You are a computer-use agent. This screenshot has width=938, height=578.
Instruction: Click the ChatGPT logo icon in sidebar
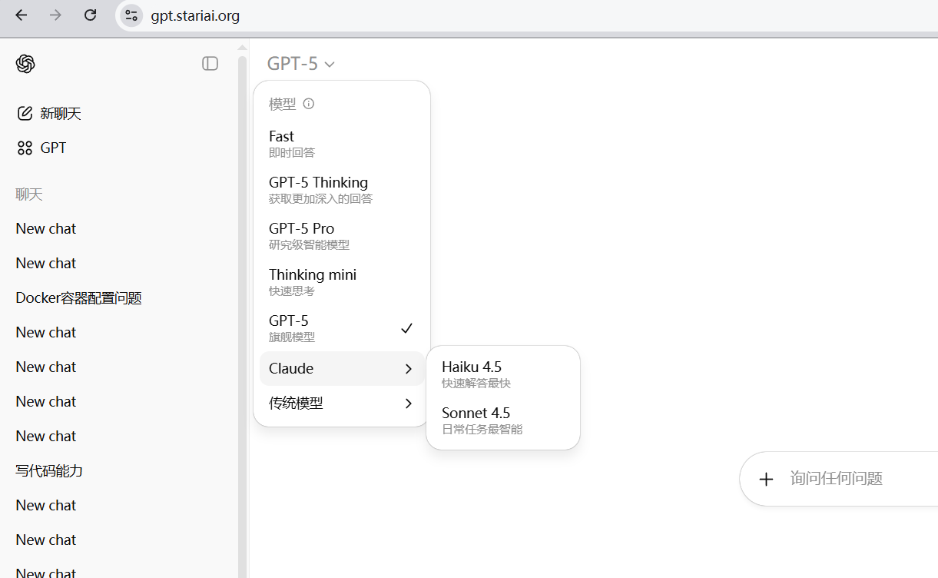25,64
